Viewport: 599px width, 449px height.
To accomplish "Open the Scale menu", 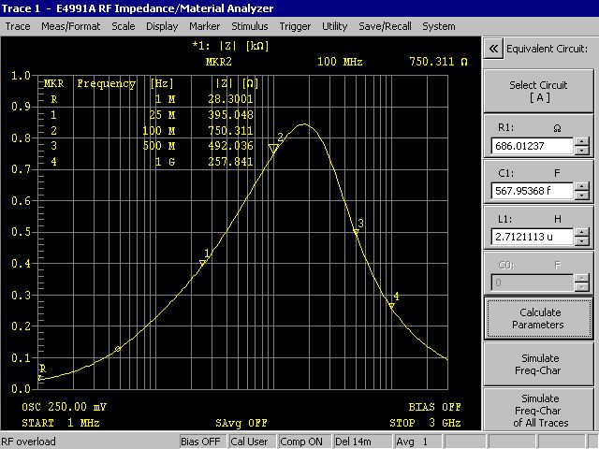I will click(123, 26).
